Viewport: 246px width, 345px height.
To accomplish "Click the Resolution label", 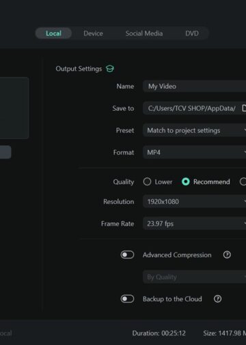I will click(119, 202).
